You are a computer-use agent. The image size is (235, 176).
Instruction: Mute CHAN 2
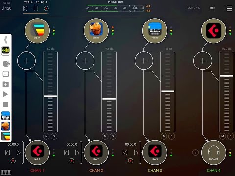(105, 136)
